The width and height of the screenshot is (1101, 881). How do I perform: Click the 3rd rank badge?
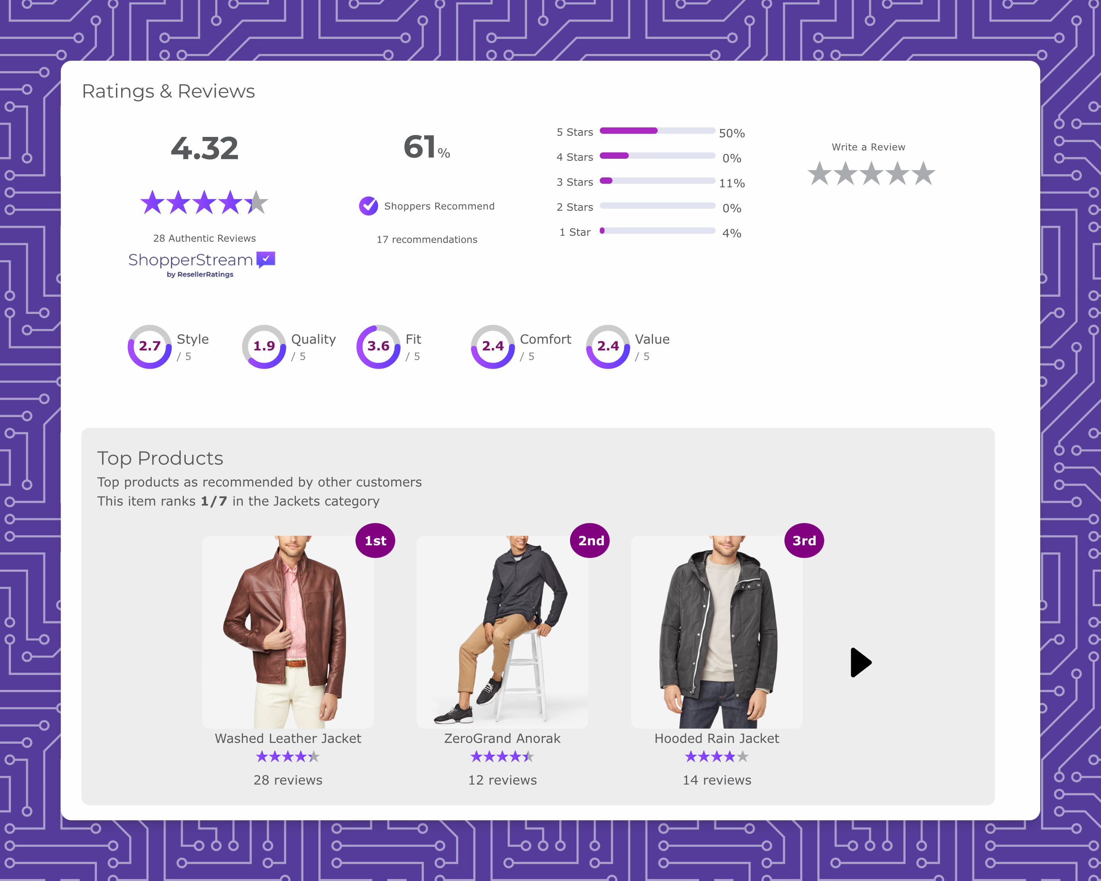(x=804, y=541)
